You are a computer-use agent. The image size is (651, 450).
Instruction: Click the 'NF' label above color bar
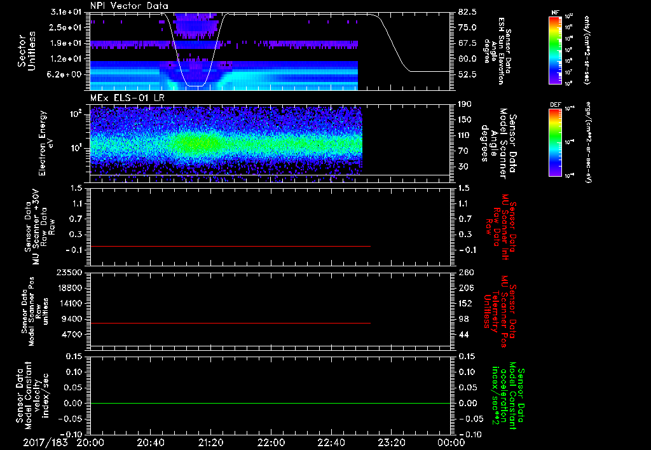coord(555,13)
